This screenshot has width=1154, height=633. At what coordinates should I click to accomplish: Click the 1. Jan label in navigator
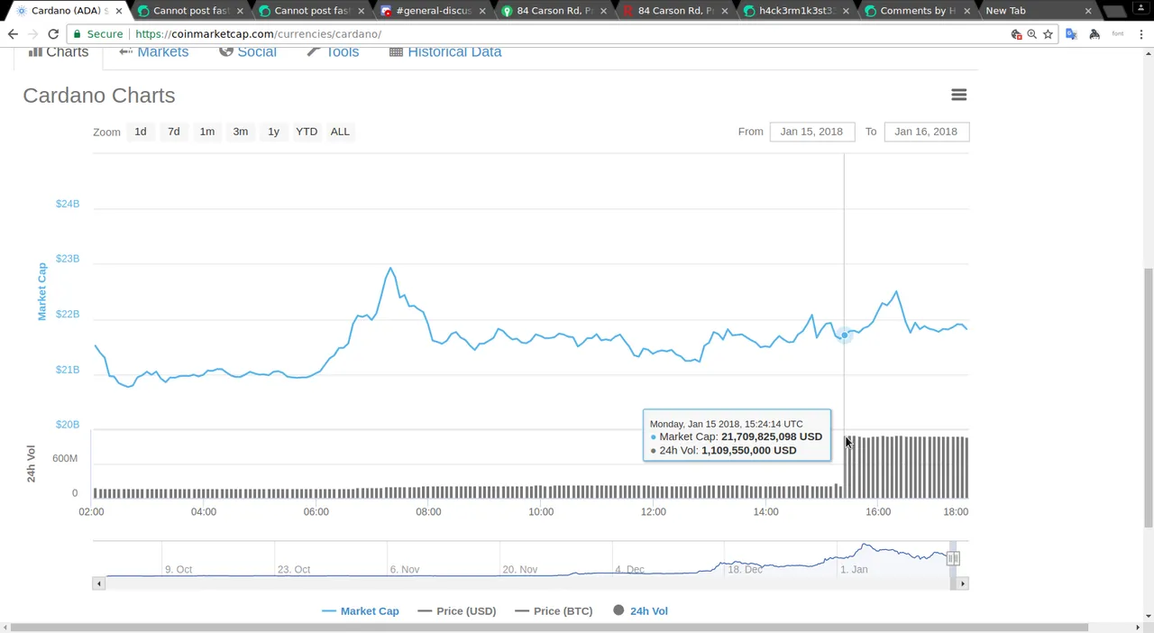click(854, 570)
